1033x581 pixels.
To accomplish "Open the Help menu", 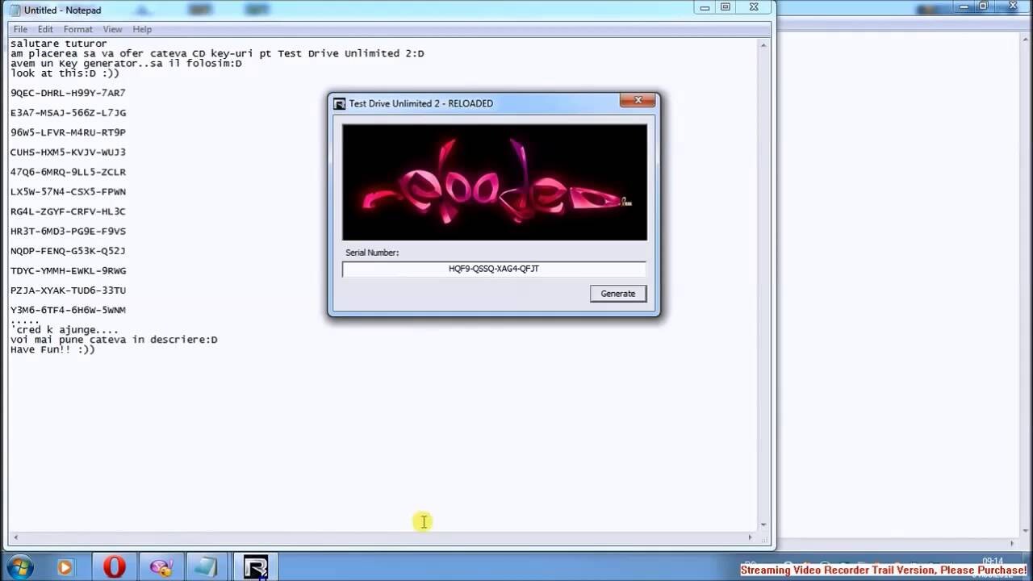I will point(142,29).
